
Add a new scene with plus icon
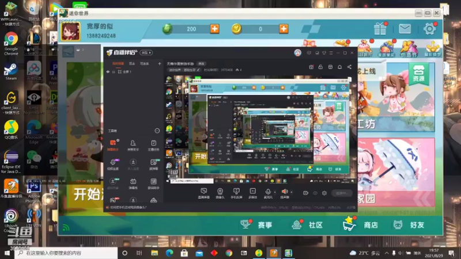coord(160,63)
